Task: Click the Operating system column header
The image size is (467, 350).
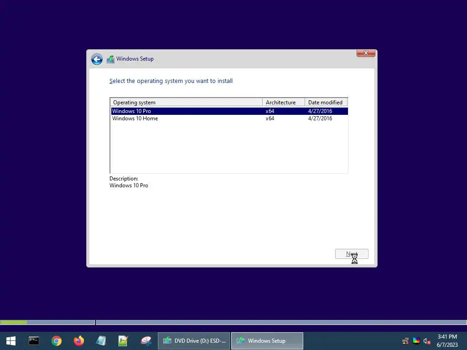Action: pos(187,103)
